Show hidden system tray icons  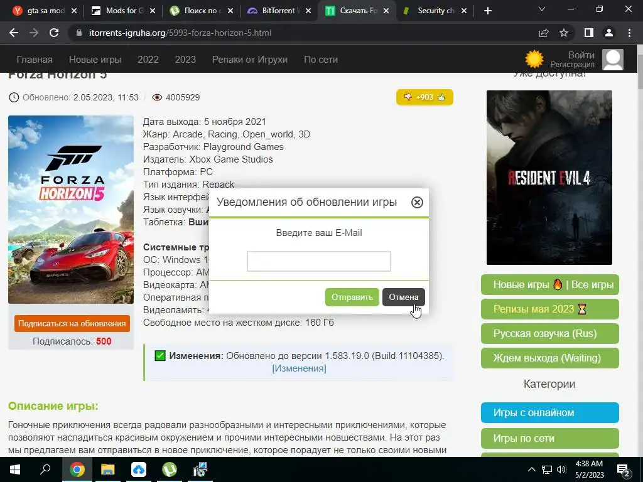(x=531, y=469)
